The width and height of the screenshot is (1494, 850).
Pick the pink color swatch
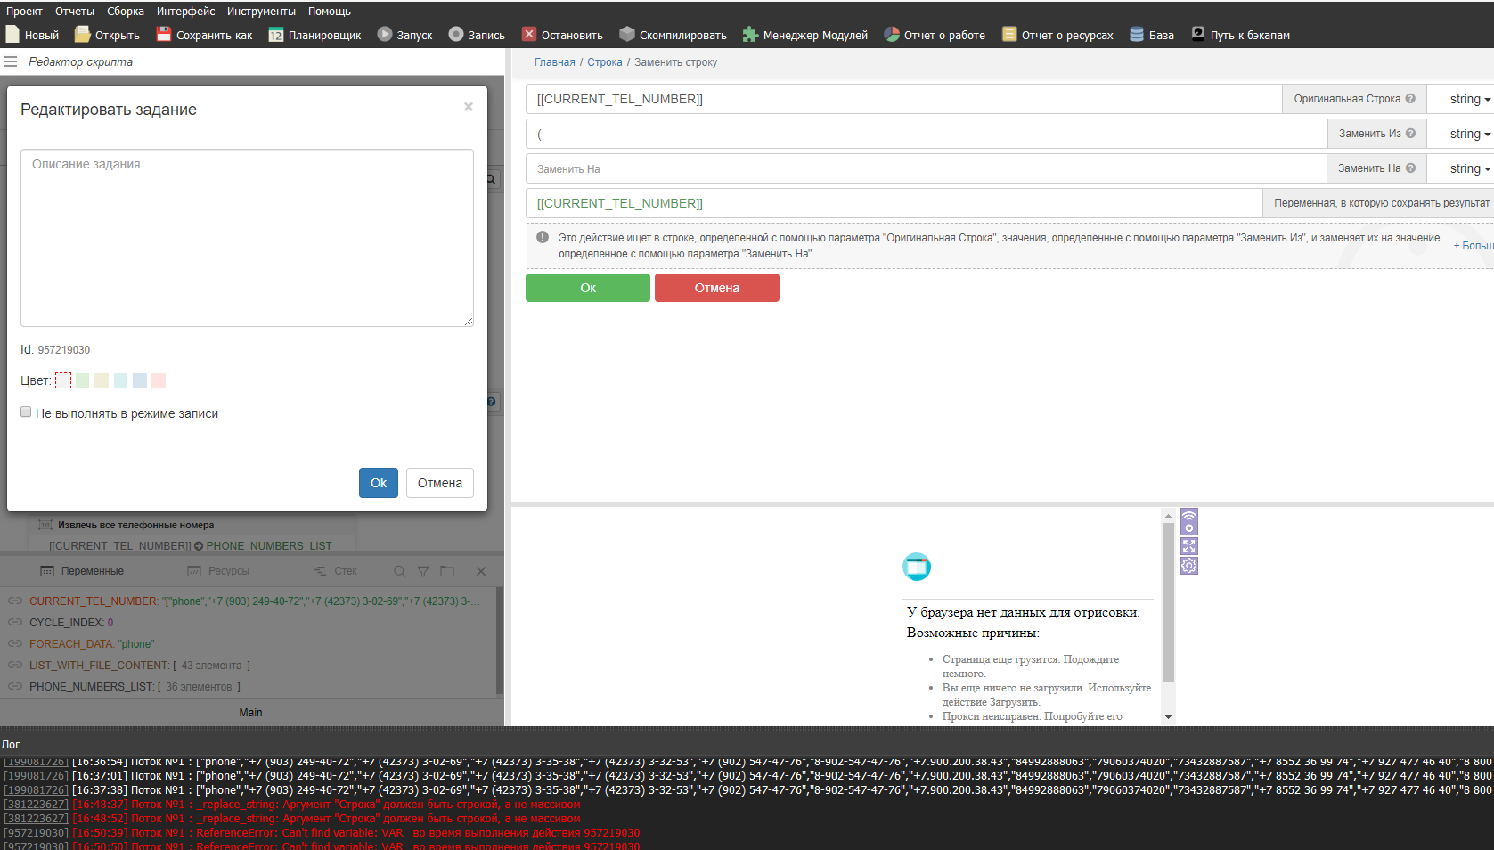click(x=159, y=380)
